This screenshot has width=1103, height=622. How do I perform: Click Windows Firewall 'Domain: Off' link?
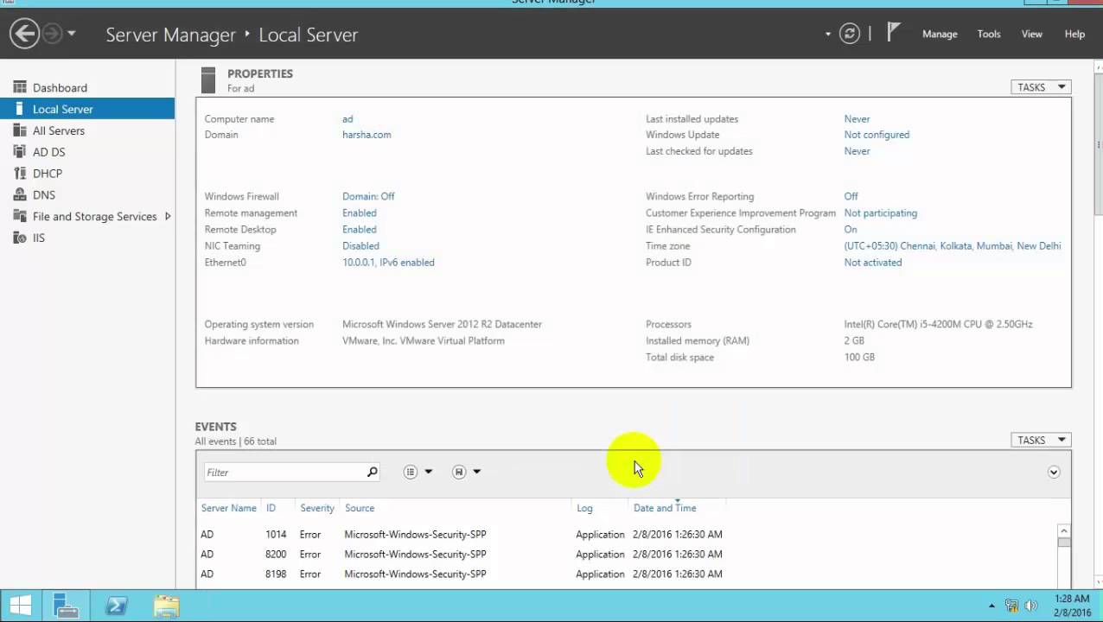(368, 196)
